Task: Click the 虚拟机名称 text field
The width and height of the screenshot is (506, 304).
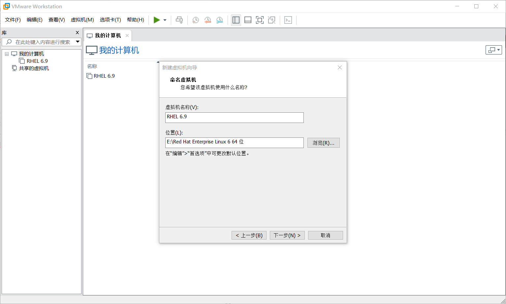Action: 235,118
